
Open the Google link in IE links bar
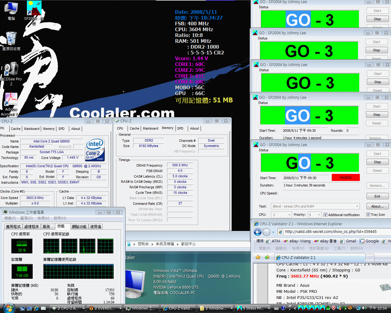369,241
